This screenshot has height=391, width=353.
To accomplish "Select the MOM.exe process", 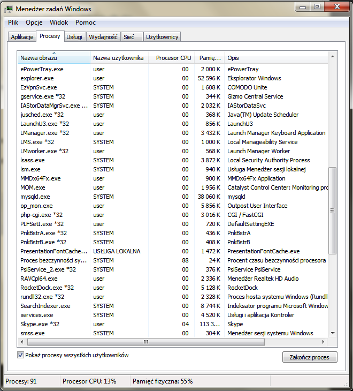I will click(173, 187).
